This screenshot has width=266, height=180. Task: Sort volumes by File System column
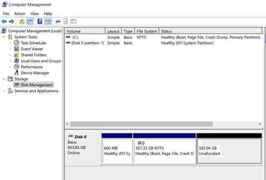(x=147, y=31)
